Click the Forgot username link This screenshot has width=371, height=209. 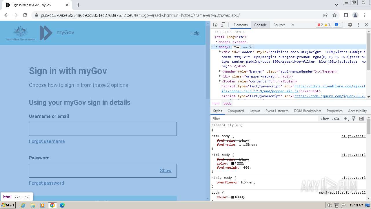point(47,141)
